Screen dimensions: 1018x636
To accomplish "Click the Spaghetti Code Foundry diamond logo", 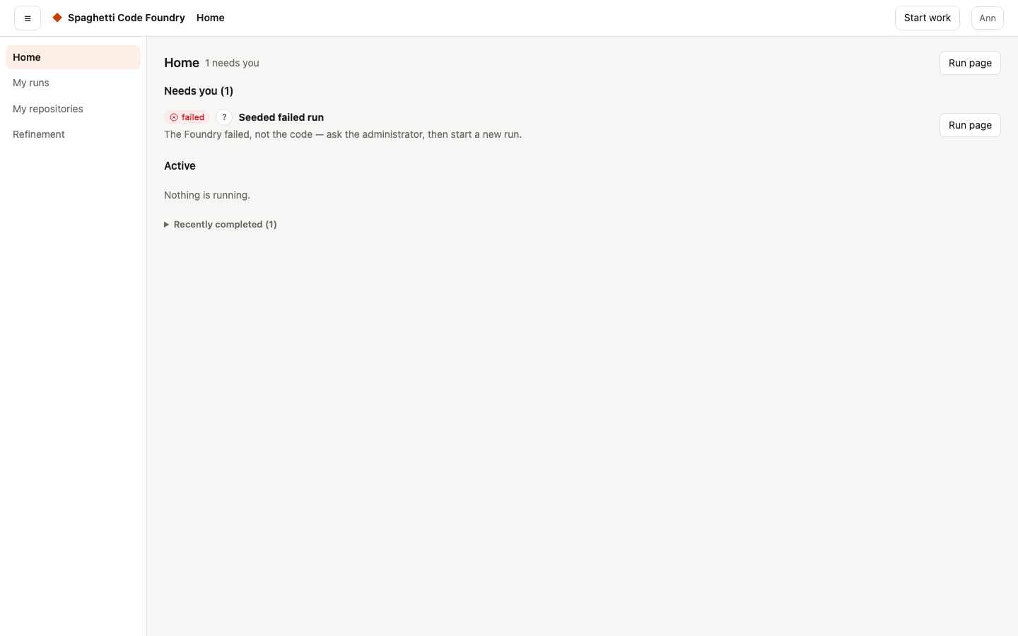I will [57, 18].
